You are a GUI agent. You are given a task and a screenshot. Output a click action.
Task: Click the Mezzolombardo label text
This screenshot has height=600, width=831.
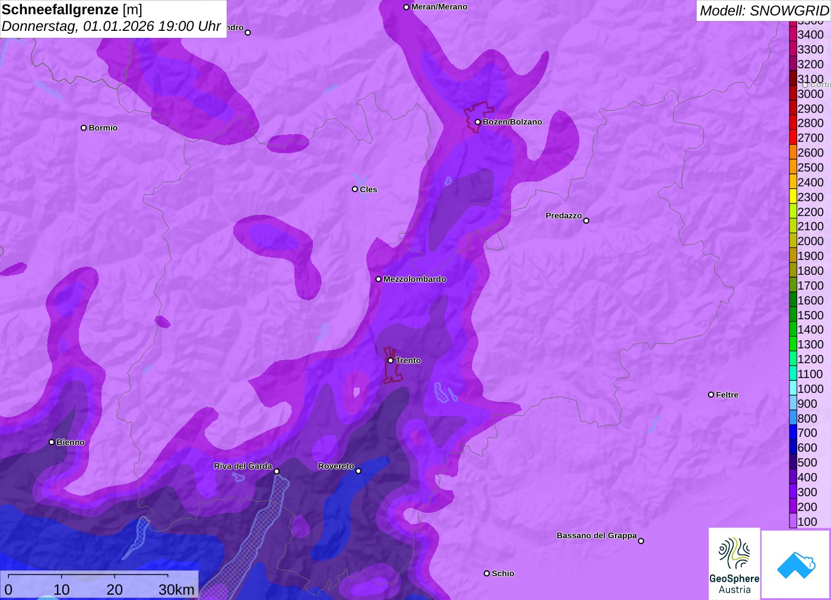[x=415, y=279]
